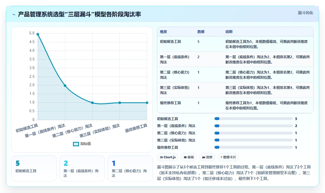Click the Chart.js tag chip
The width and height of the screenshot is (325, 193).
pos(168,157)
